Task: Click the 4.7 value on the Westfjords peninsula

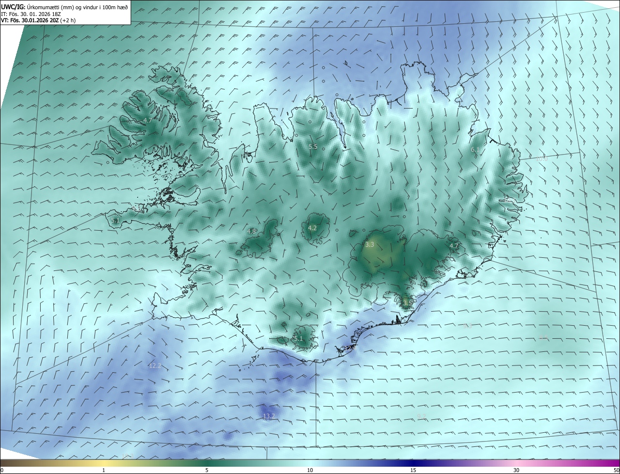Action: pyautogui.click(x=148, y=120)
